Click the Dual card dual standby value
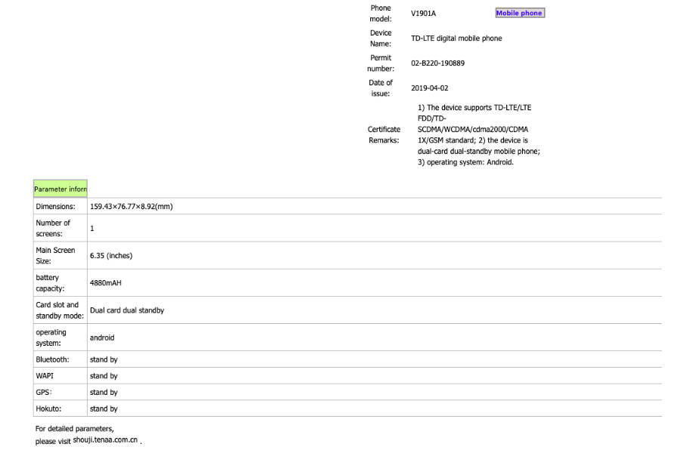 click(127, 310)
